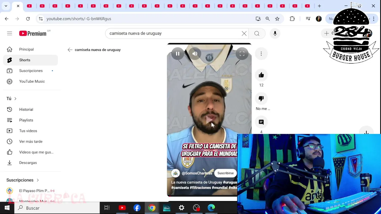
Task: Click the YouTube Premium logo
Action: [33, 33]
